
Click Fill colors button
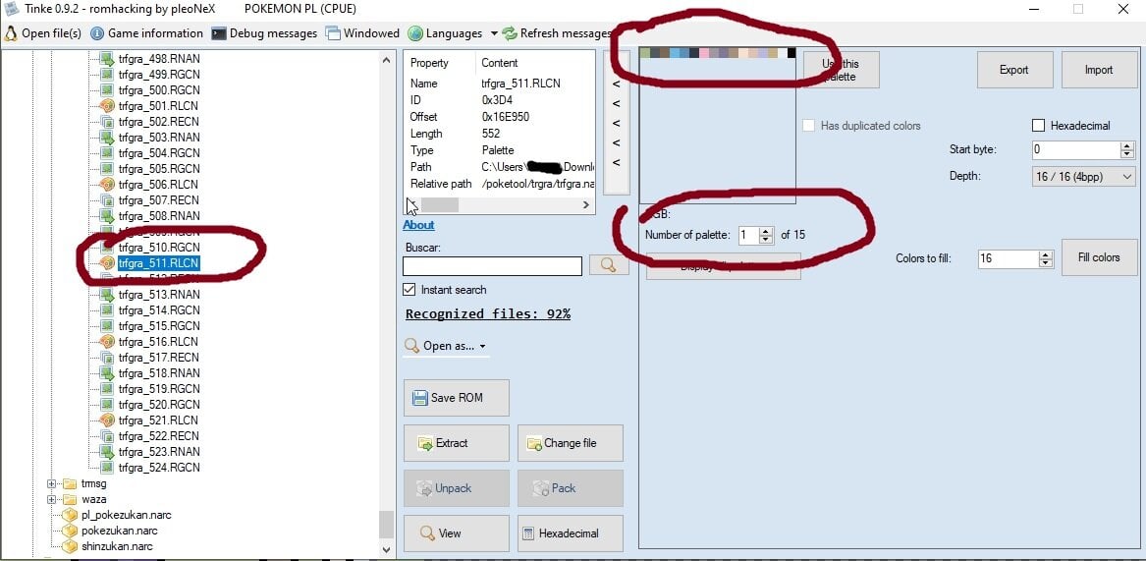(1099, 257)
